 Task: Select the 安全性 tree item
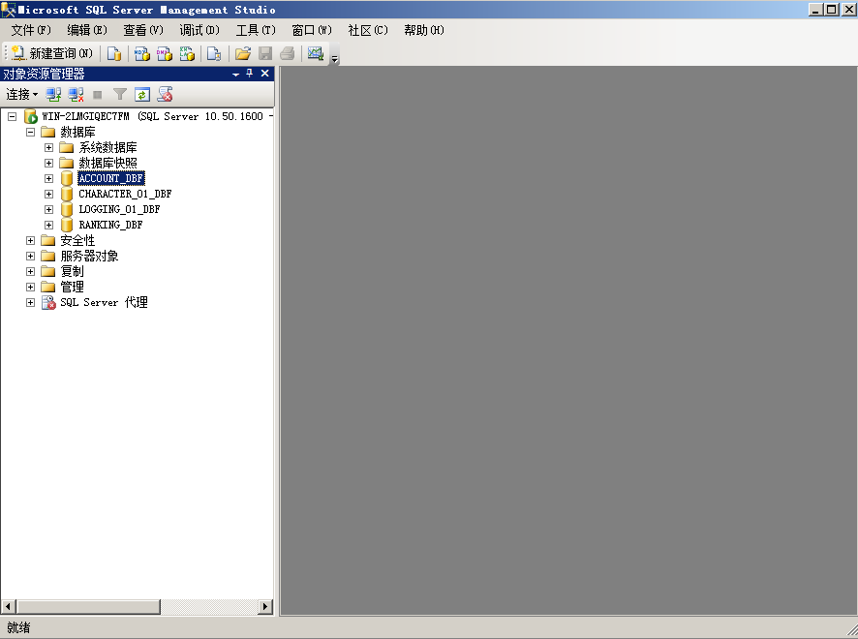point(77,241)
